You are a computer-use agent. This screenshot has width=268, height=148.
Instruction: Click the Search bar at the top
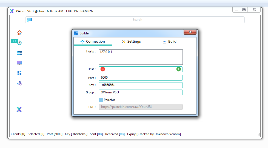click(x=137, y=20)
